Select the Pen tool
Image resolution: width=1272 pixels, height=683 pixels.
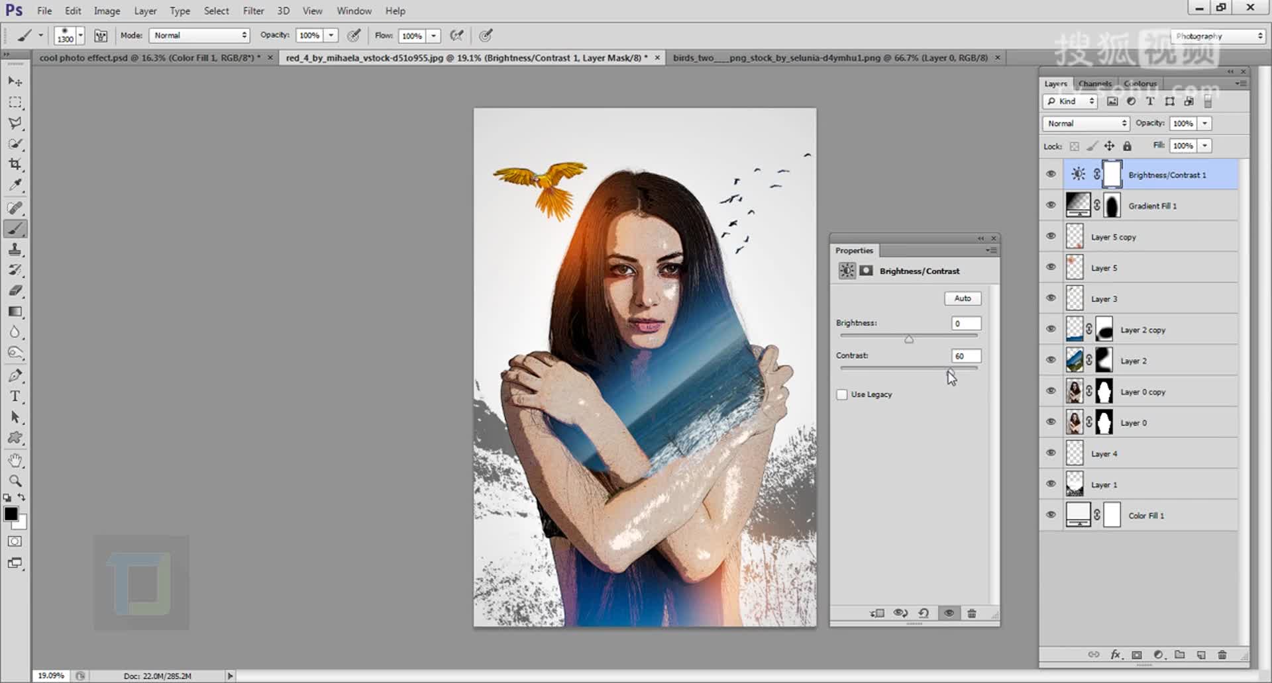[x=15, y=376]
